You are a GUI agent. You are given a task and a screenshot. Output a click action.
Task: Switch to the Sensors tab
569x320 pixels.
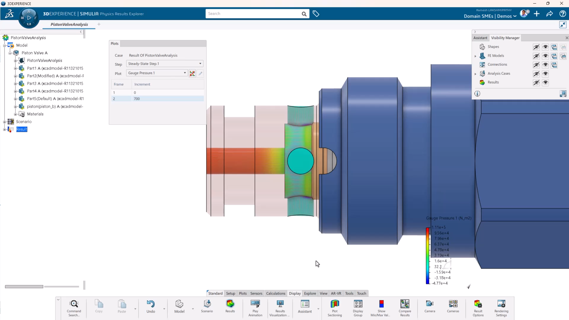point(256,293)
